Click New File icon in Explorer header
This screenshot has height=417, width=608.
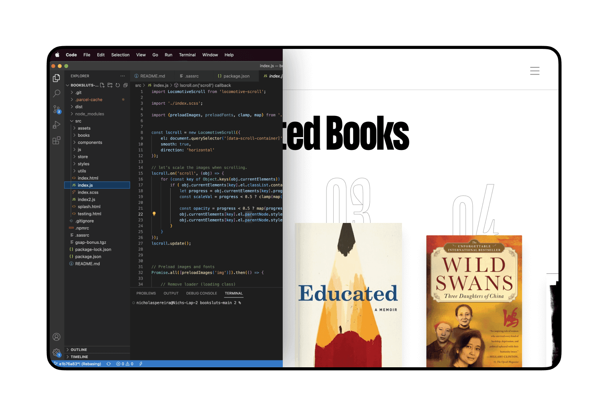[x=103, y=85]
